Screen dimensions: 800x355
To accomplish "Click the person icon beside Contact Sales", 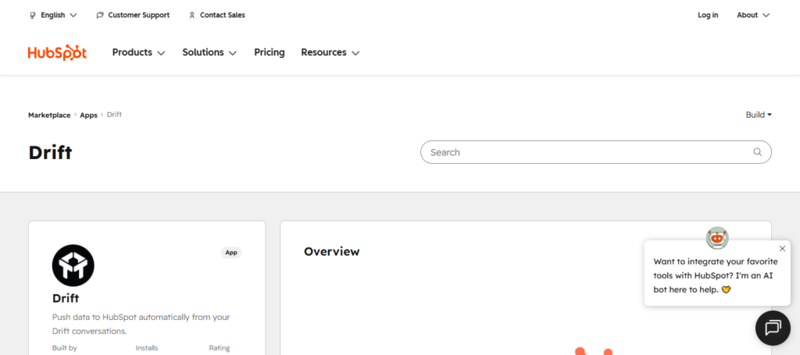I will click(192, 16).
